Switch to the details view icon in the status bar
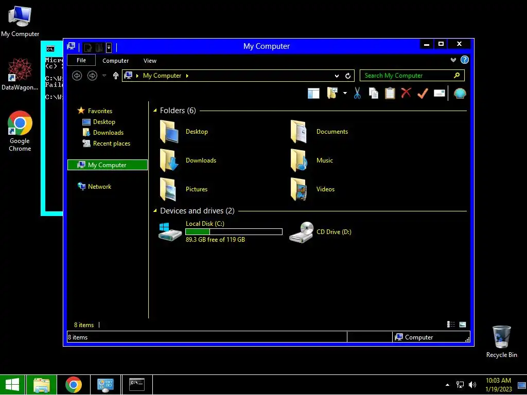The image size is (527, 395). [451, 325]
